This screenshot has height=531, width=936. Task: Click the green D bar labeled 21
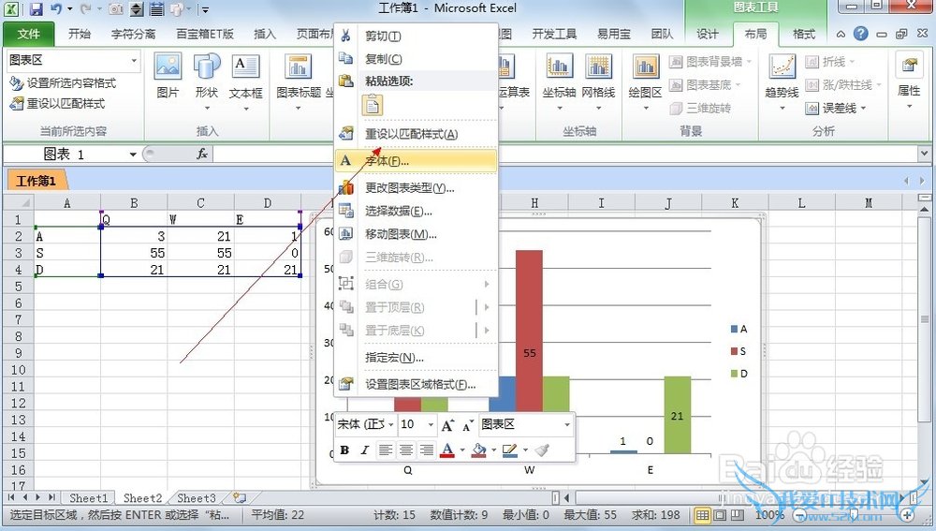[x=677, y=415]
